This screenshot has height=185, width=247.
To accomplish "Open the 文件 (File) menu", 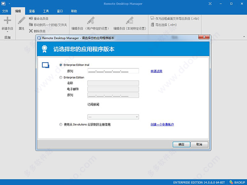I will tap(5, 11).
